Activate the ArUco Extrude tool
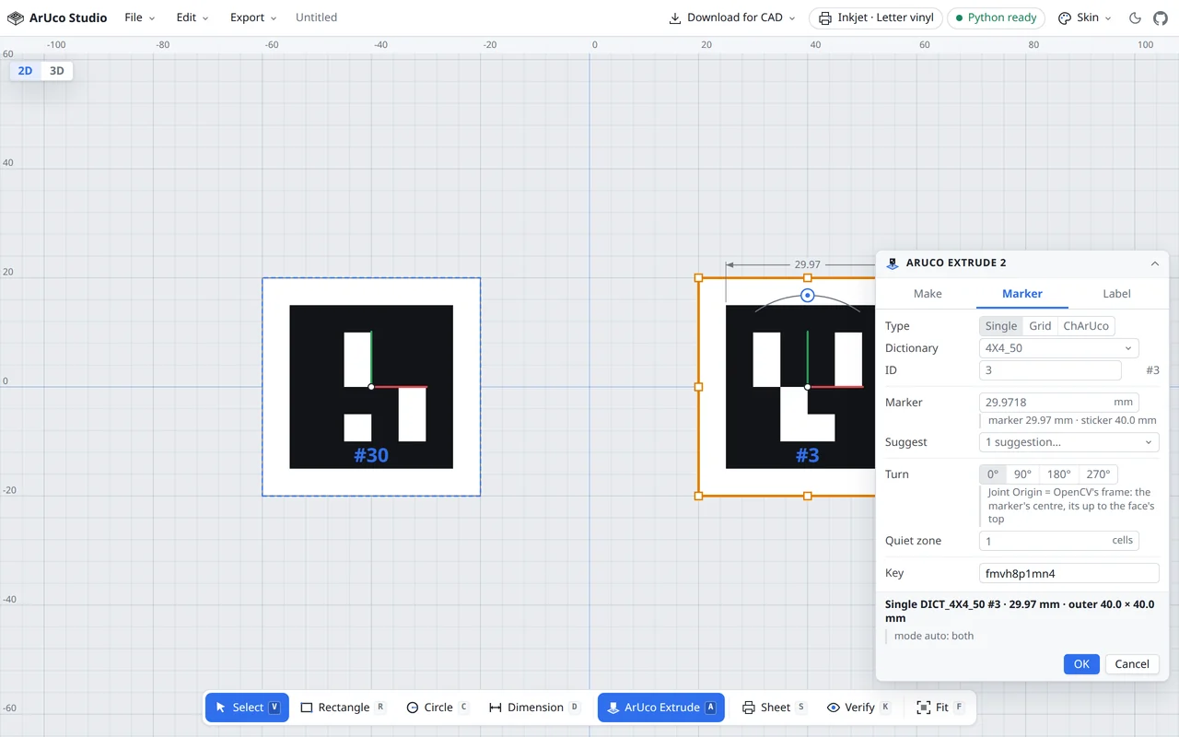This screenshot has width=1179, height=737. coord(661,708)
